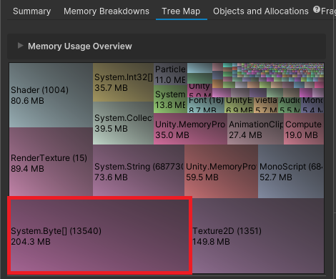Switch to Memory Breakdowns tab
The width and height of the screenshot is (336, 279).
pos(107,11)
